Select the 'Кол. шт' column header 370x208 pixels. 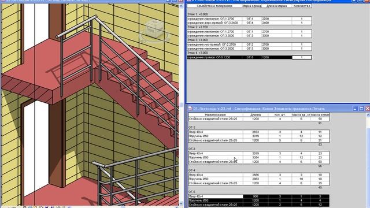click(280, 115)
